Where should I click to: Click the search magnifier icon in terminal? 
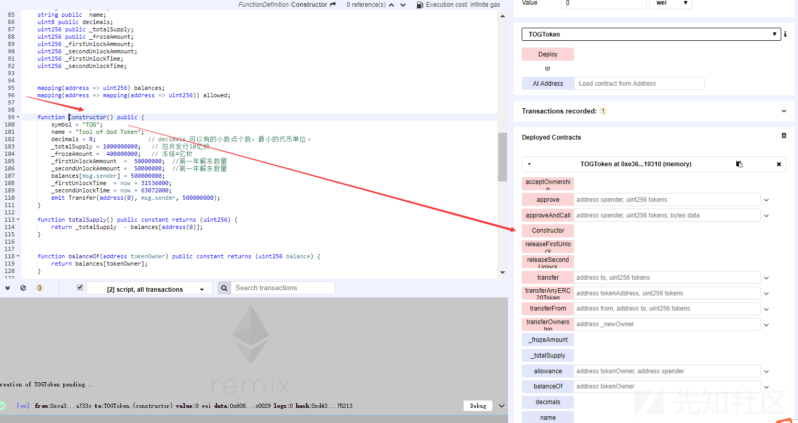[x=224, y=288]
